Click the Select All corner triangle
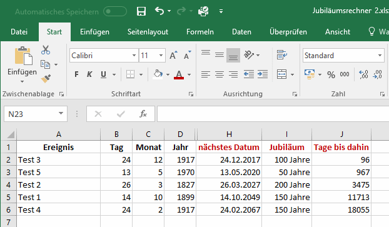389x227 pixels. (x=10, y=134)
